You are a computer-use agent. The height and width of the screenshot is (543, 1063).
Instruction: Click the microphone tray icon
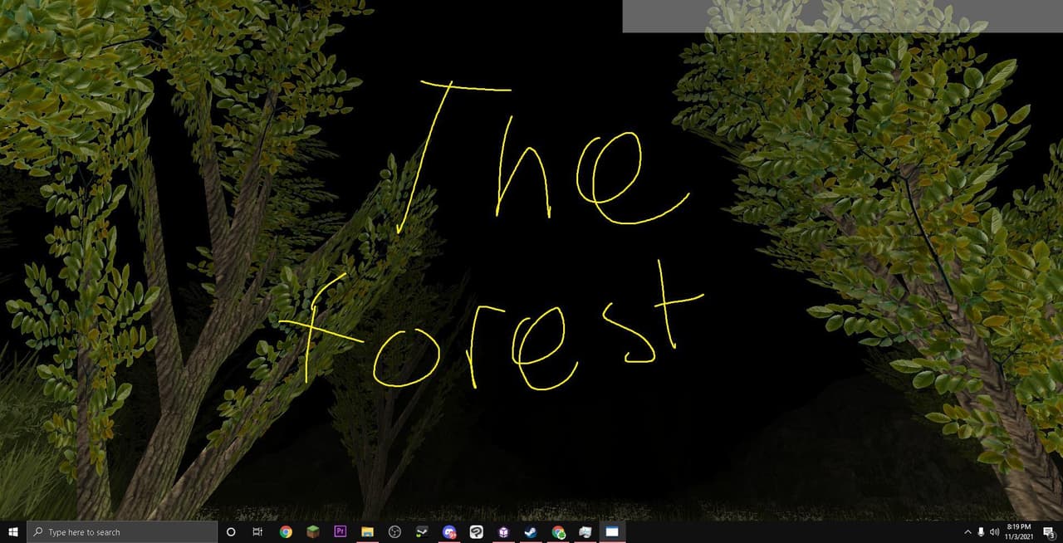click(981, 532)
